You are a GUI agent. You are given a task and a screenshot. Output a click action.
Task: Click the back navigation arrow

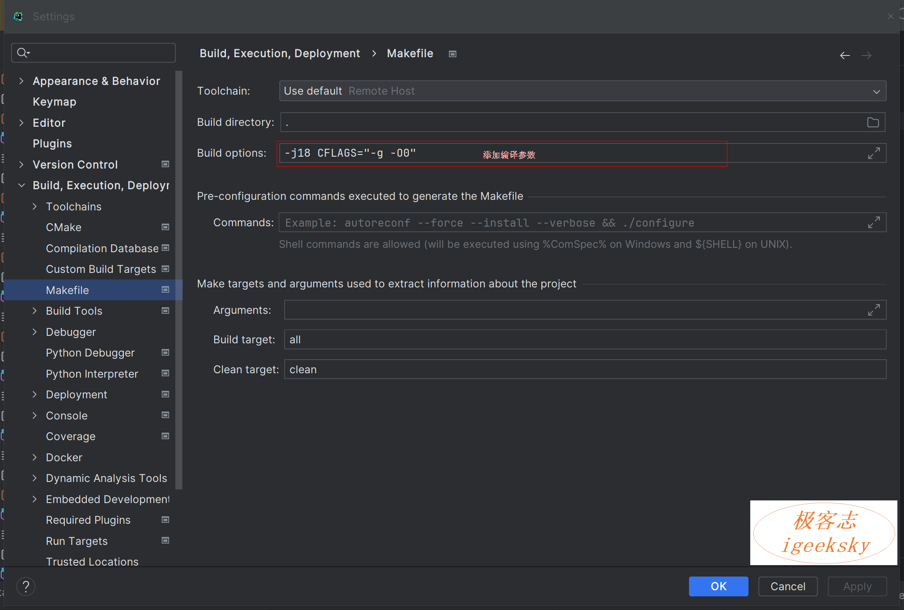[845, 55]
